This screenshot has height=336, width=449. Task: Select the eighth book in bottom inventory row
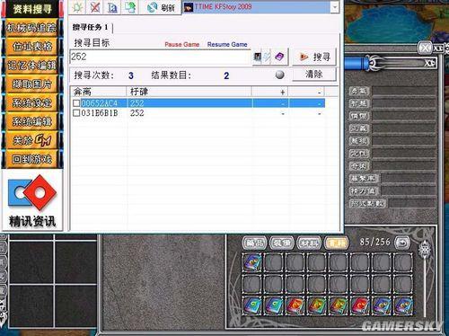coord(403,306)
